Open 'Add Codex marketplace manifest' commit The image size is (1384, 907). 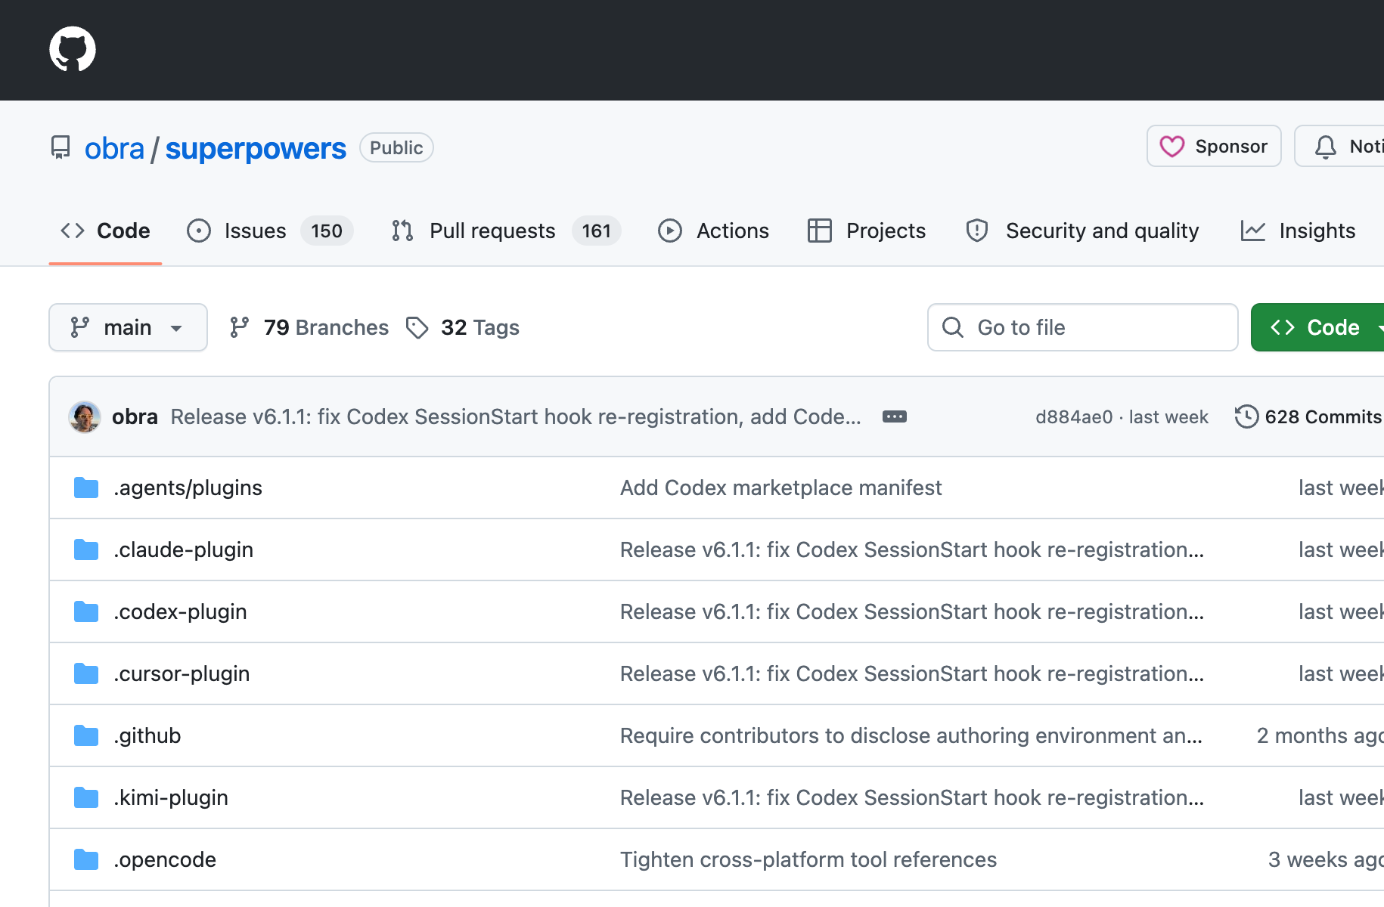tap(781, 488)
